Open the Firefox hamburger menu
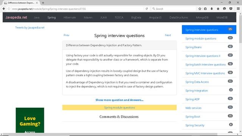The image size is (242, 136). click(x=238, y=9)
